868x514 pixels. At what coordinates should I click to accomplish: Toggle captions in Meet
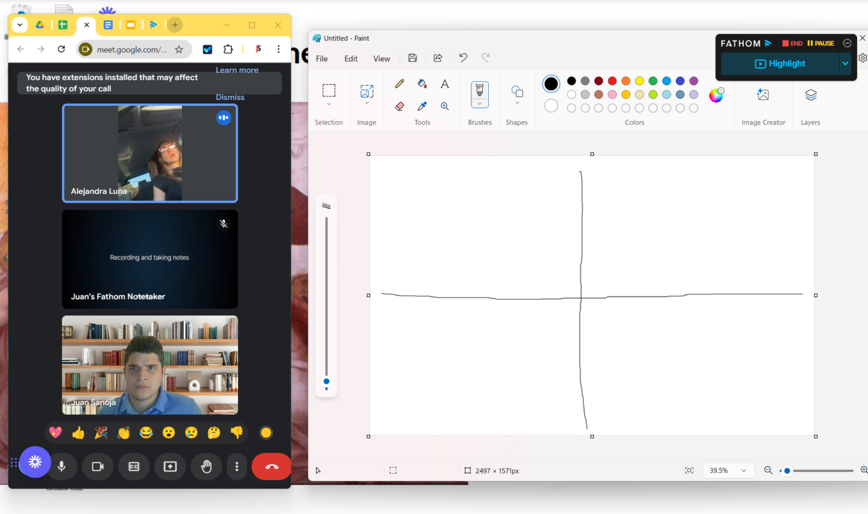point(134,467)
